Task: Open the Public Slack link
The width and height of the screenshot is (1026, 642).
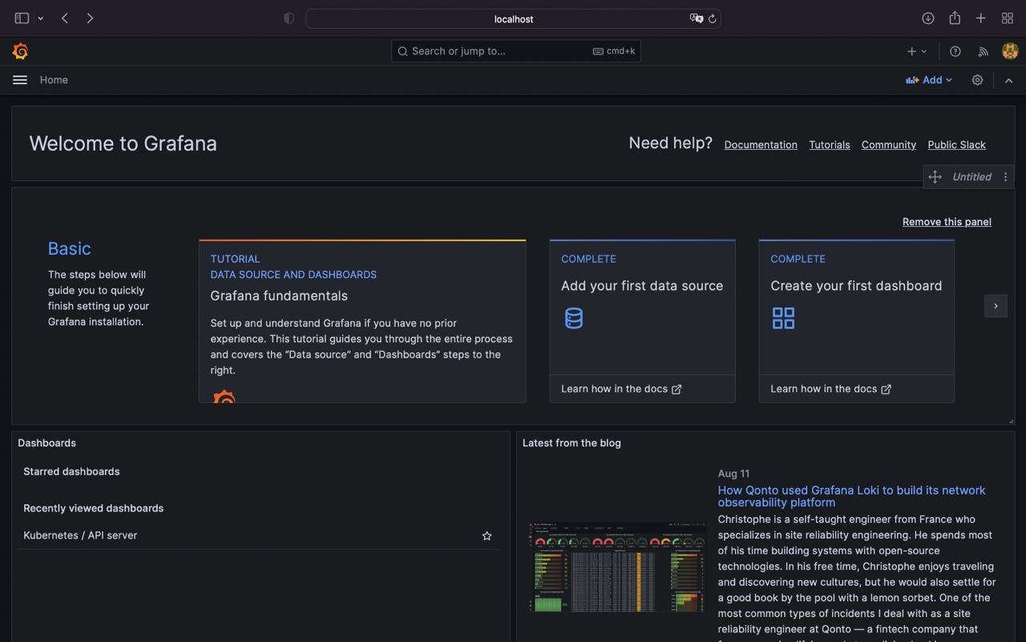Action: click(956, 145)
